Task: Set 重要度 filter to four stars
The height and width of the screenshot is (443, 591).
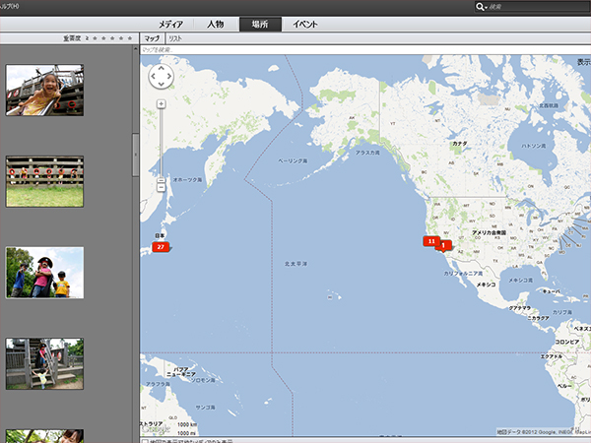Action: (121, 38)
